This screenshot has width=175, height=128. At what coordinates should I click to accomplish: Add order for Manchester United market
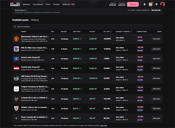click(x=156, y=39)
